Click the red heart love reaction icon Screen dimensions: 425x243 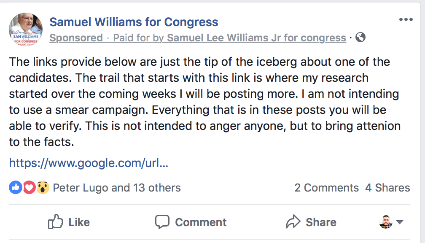point(29,187)
